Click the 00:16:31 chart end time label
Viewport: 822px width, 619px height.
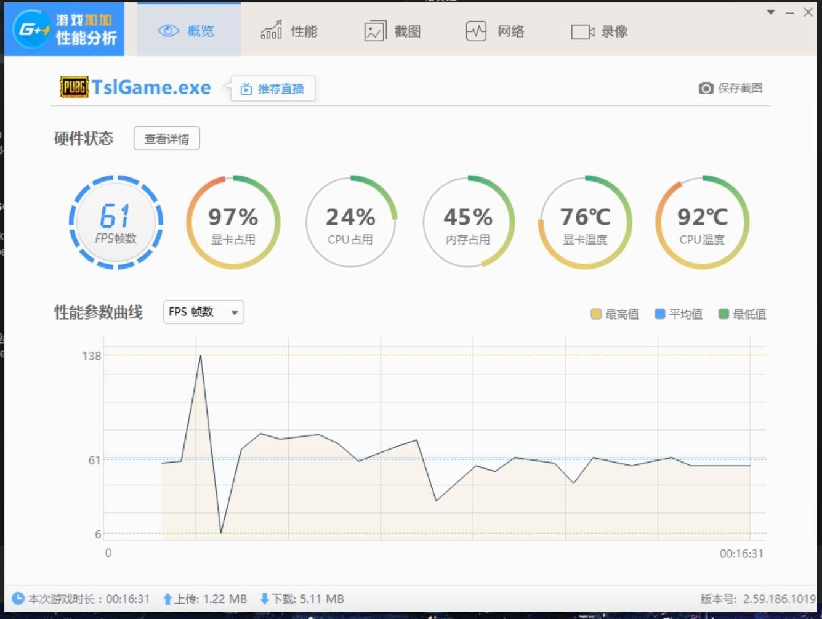click(741, 554)
